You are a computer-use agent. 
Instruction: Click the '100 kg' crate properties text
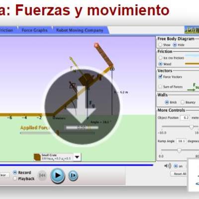pyautogui.click(x=56, y=159)
